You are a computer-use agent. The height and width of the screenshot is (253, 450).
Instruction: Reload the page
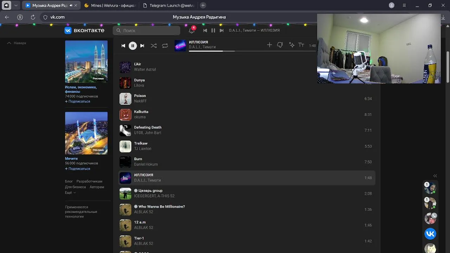pyautogui.click(x=33, y=17)
